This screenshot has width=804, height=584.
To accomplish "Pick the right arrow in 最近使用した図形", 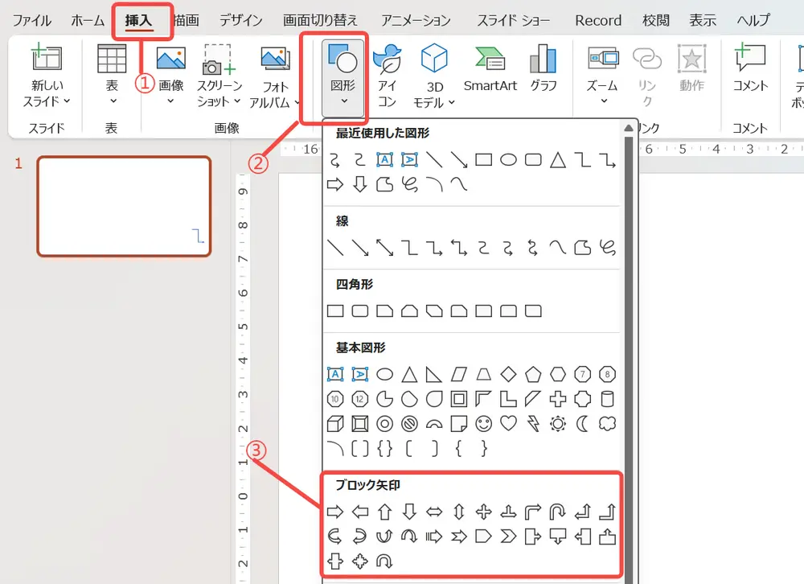I will (x=334, y=184).
